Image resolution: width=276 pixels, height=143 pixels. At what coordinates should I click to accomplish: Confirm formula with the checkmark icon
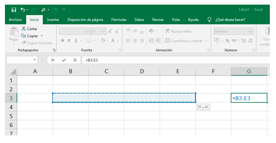(x=64, y=60)
